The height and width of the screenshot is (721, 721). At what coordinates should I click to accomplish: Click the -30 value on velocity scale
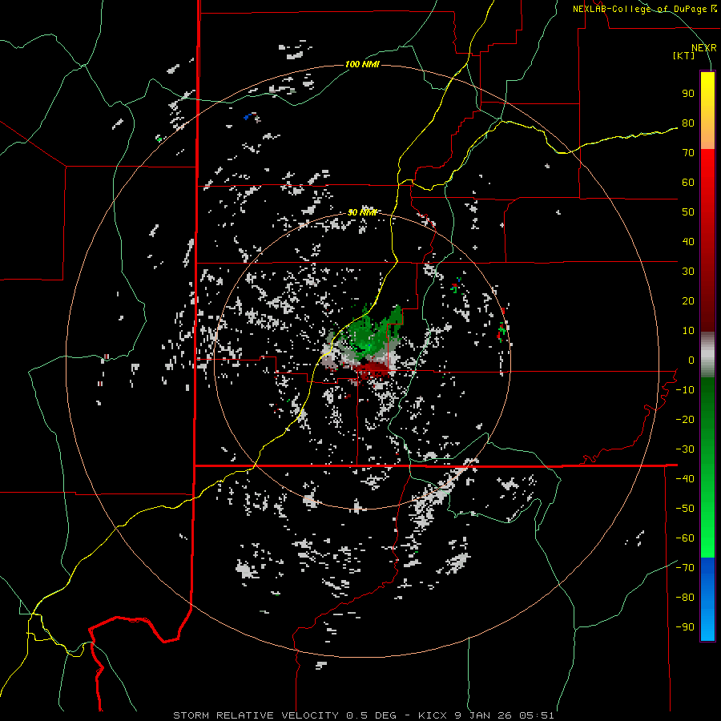[685, 449]
